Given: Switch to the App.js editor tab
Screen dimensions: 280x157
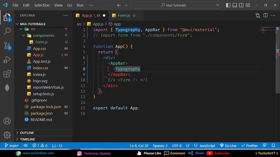Looking at the screenshot, I should coord(91,16).
